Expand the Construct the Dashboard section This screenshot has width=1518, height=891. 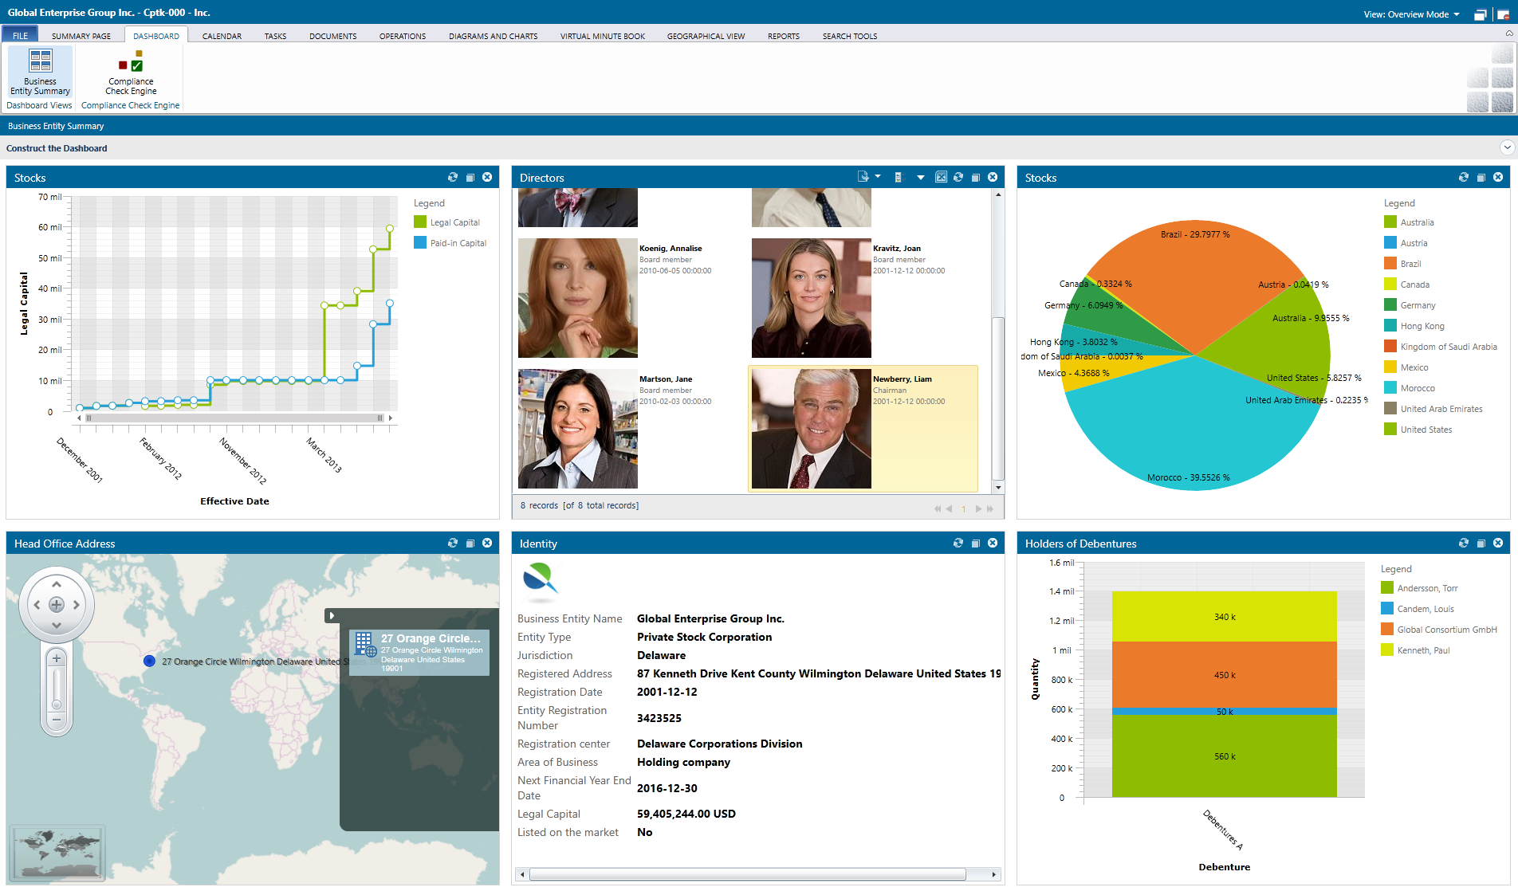click(x=1507, y=147)
